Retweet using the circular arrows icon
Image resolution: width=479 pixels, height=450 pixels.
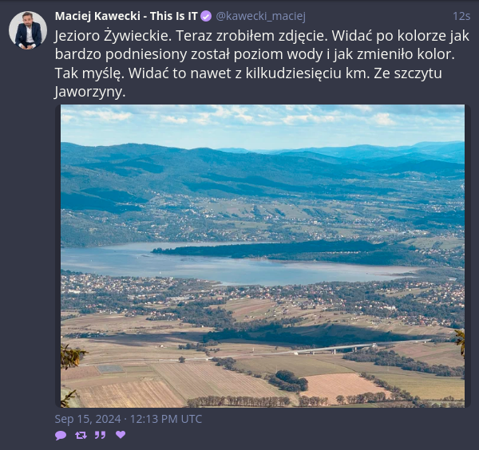point(81,435)
